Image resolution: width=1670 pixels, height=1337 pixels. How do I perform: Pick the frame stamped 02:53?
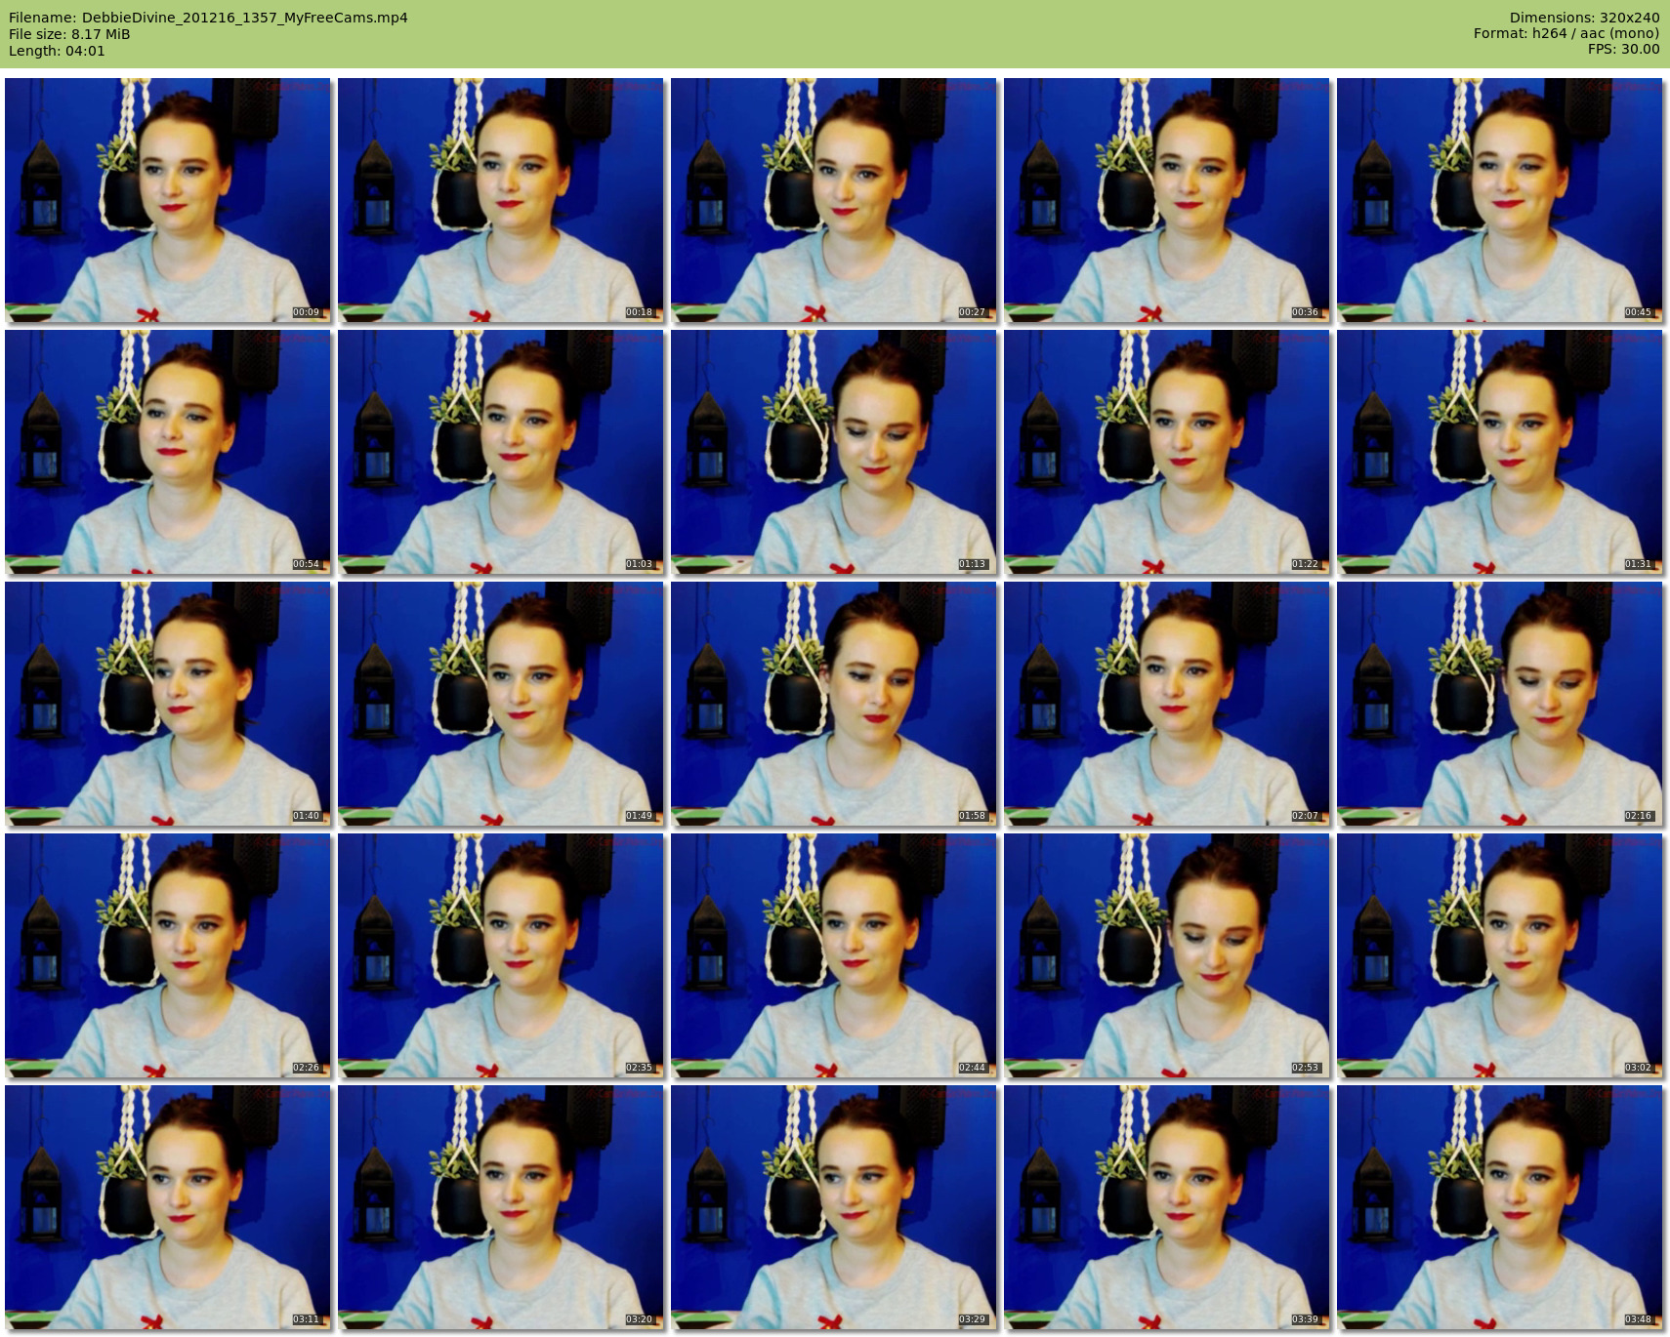point(1167,955)
